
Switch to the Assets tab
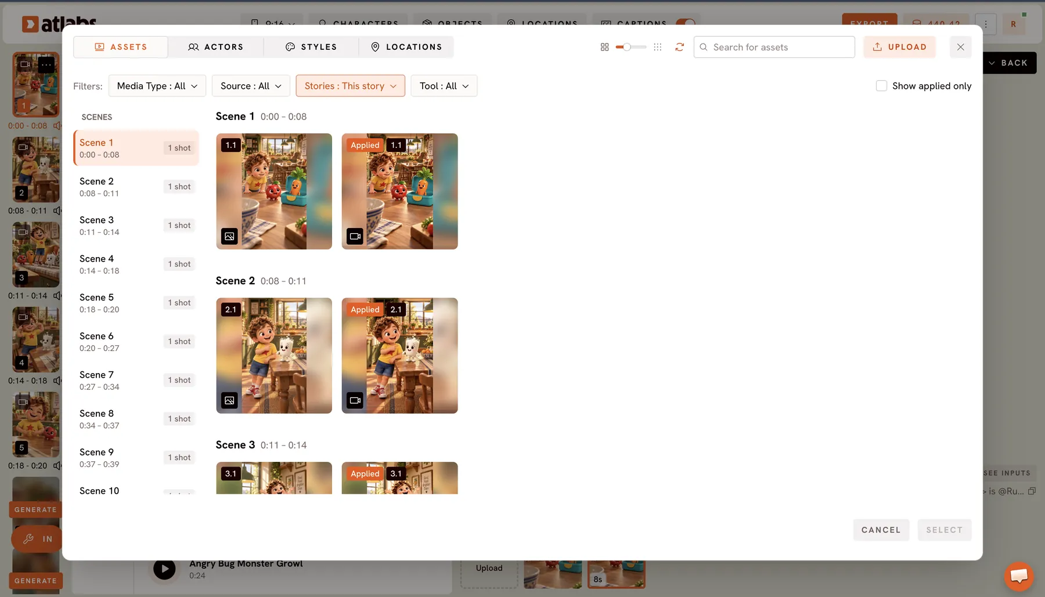[121, 47]
